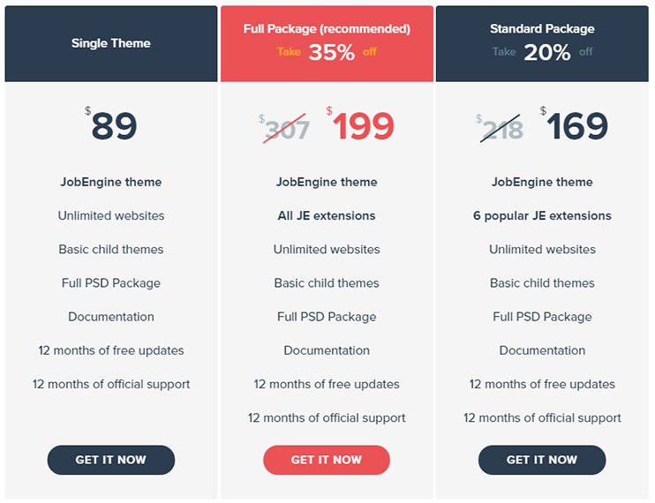Click Full PSD Package in Standard column
This screenshot has width=655, height=503.
coord(542,317)
